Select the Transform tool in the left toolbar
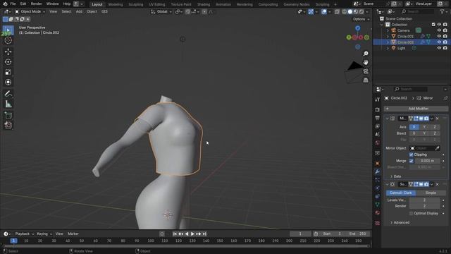Viewport: 451px width, 254px height. [8, 82]
